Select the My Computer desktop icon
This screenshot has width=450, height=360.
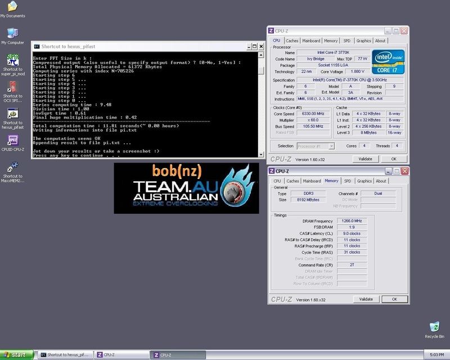(12, 33)
